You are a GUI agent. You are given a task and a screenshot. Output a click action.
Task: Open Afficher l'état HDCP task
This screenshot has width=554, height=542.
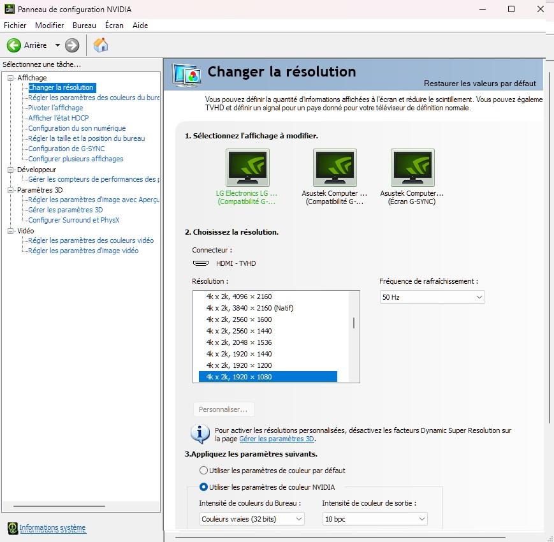tap(58, 118)
